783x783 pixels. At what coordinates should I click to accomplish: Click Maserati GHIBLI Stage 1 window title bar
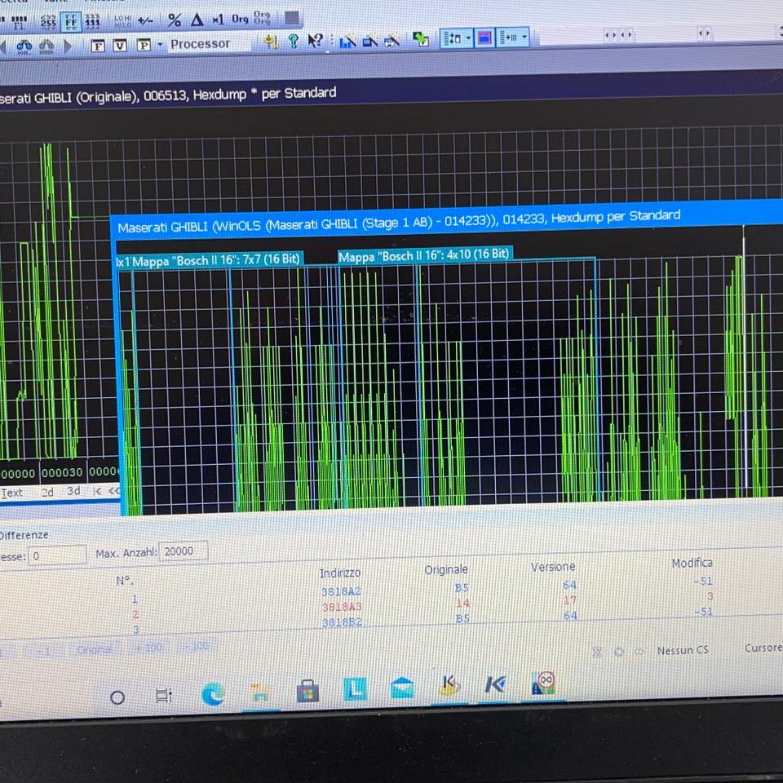coord(447,219)
